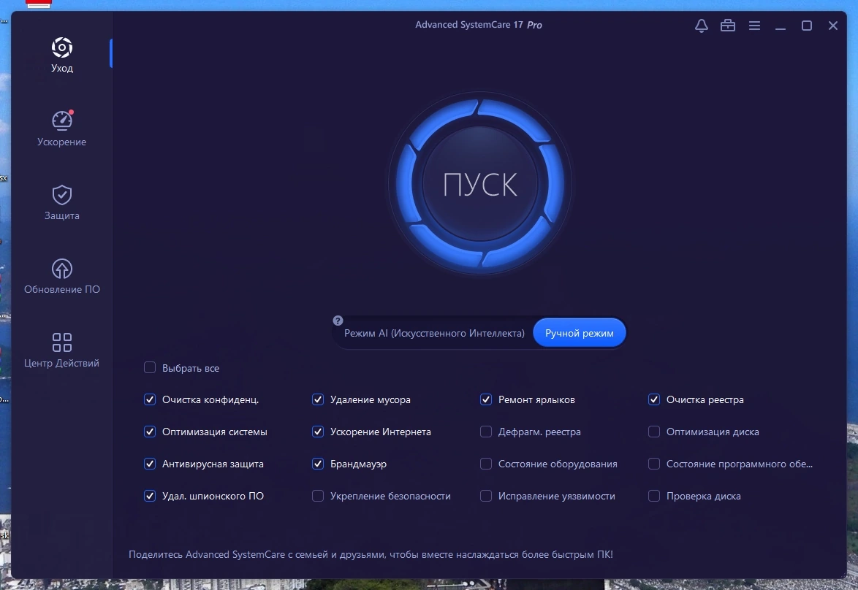858x590 pixels.
Task: Open the Центр Действий section
Action: [62, 350]
